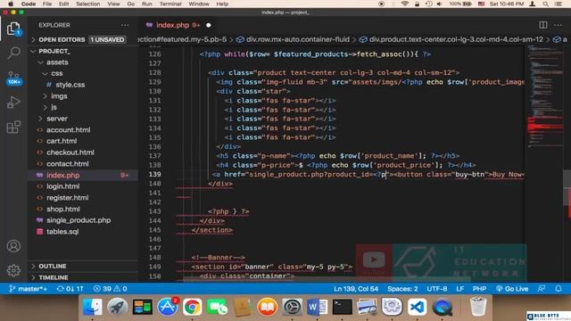The width and height of the screenshot is (571, 321).
Task: Open the Explorer view in activity bar
Action: (13, 29)
